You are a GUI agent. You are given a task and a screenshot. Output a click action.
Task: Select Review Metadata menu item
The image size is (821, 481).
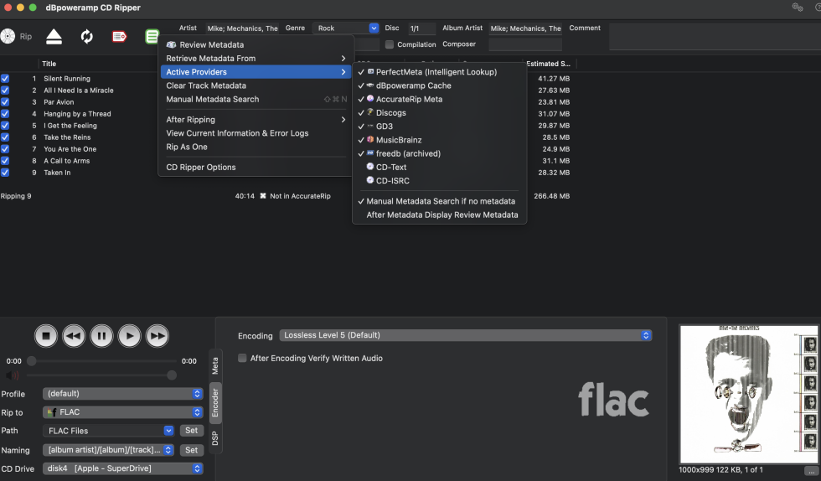click(x=256, y=44)
